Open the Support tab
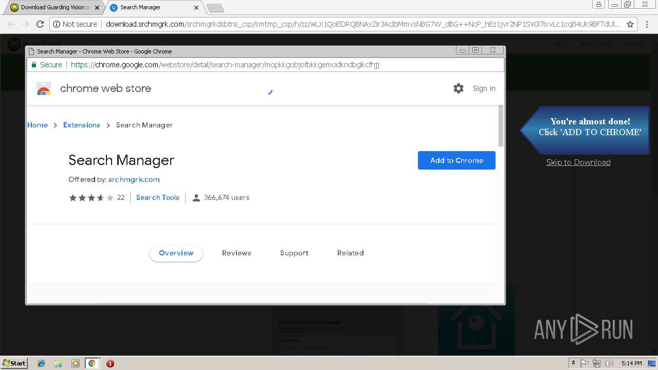The height and width of the screenshot is (370, 658). [x=294, y=253]
